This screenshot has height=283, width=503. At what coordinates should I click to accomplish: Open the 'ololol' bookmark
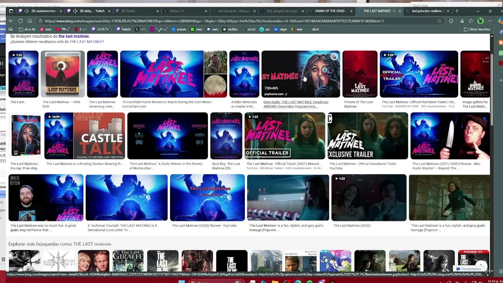coord(248,29)
